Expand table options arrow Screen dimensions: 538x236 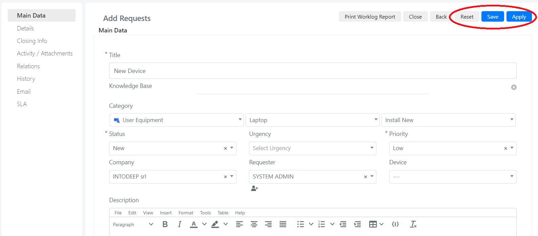[381, 224]
